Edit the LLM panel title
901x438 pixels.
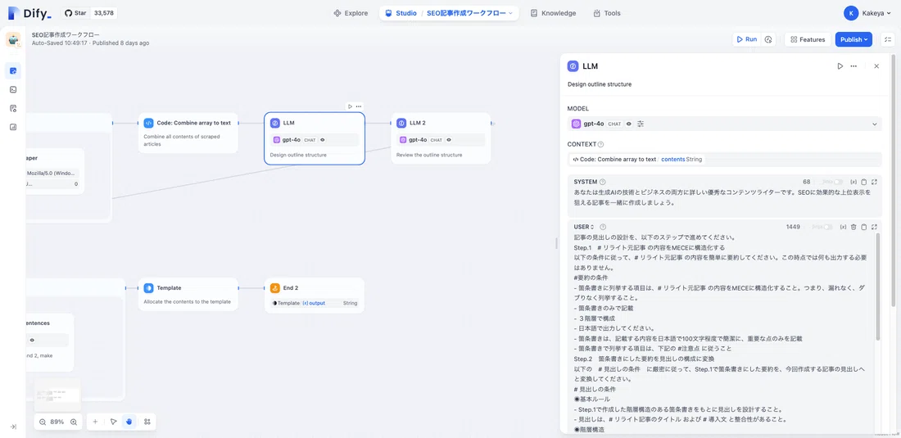coord(590,66)
